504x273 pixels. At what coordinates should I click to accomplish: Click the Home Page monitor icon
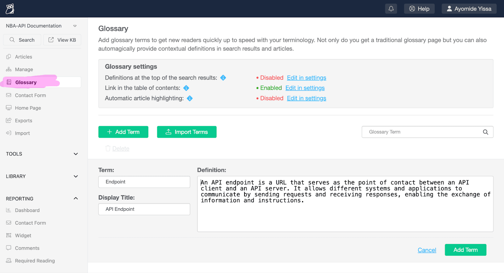pos(9,108)
